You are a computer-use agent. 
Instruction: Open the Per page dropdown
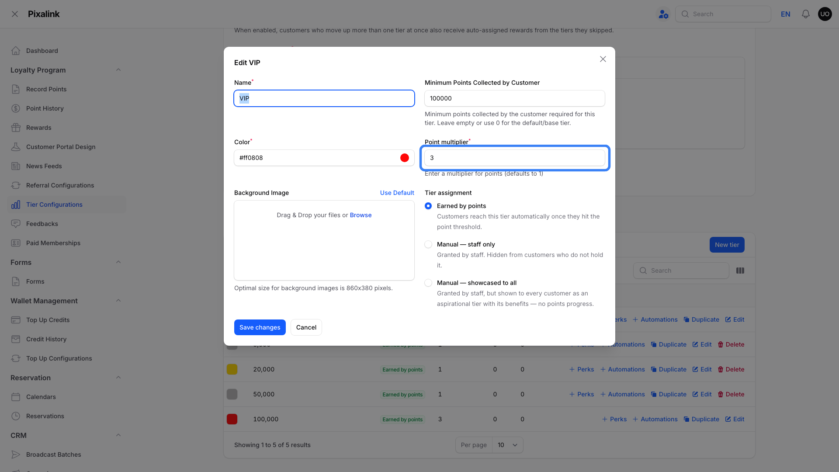click(x=507, y=445)
